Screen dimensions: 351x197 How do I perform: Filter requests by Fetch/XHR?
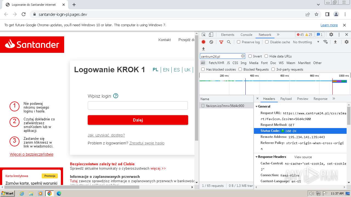[x=216, y=63]
